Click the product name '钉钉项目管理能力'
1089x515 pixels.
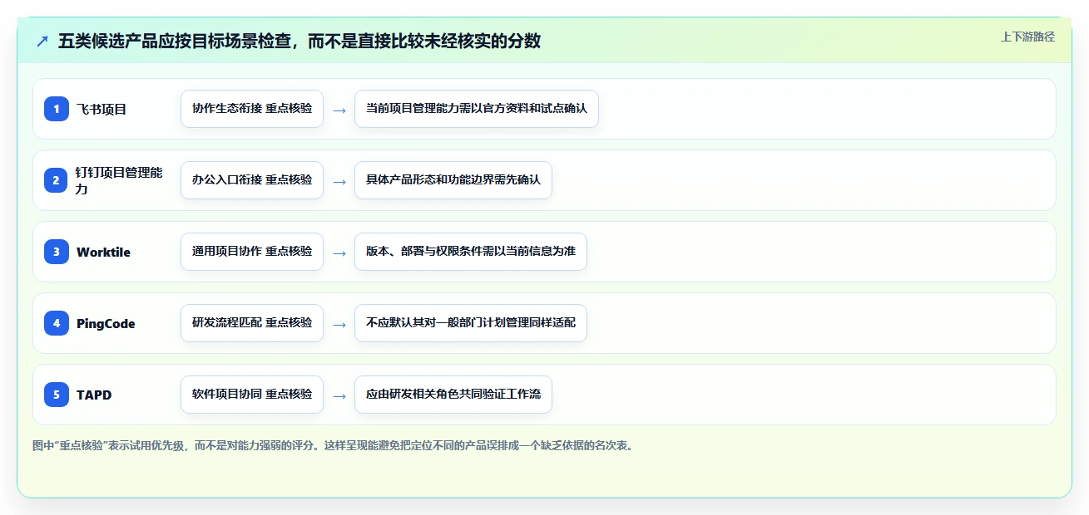(120, 180)
